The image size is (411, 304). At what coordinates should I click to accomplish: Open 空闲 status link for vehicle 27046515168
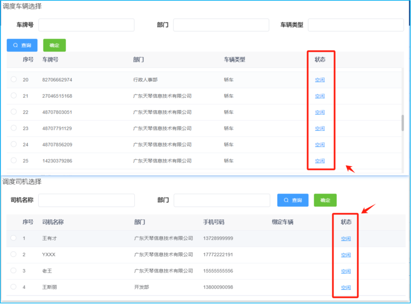[x=320, y=96]
